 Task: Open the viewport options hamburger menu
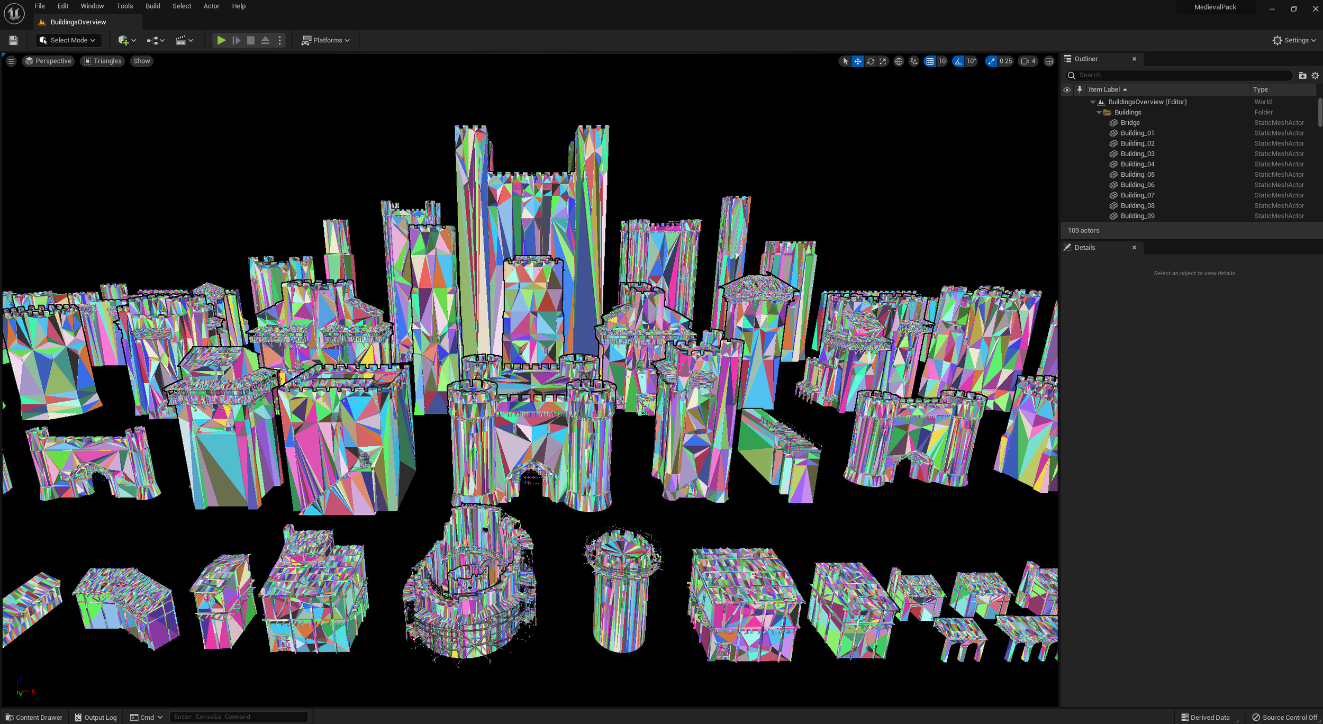11,61
